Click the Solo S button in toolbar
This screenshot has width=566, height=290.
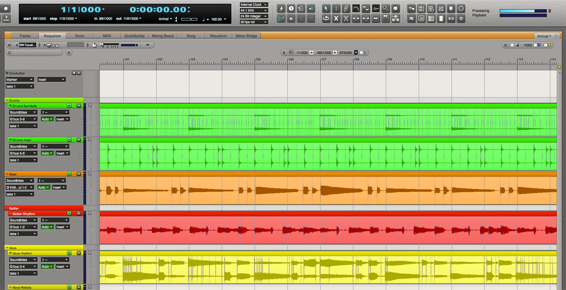(x=291, y=18)
